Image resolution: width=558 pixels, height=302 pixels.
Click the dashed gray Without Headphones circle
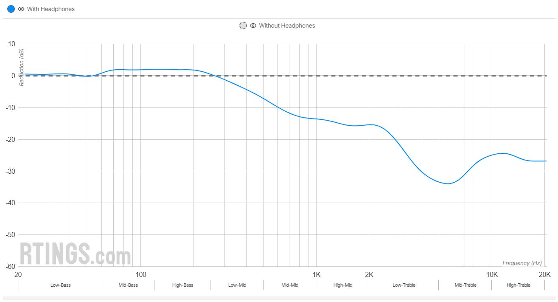pos(243,25)
